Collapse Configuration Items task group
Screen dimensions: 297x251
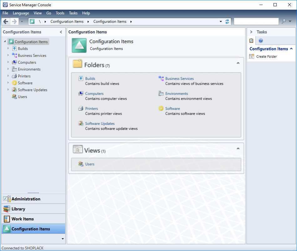[x=291, y=49]
